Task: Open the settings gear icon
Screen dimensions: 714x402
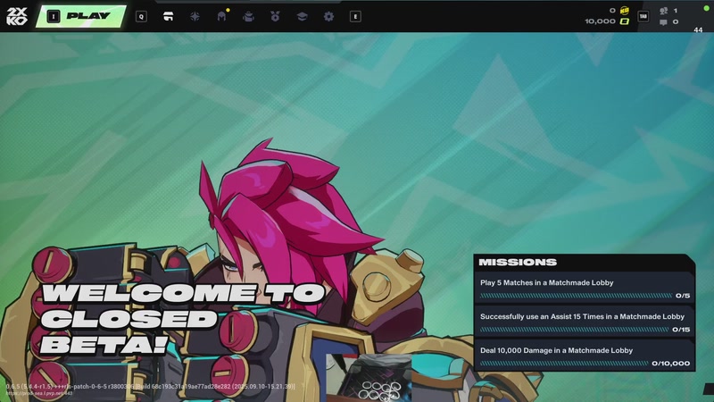Action: click(328, 16)
